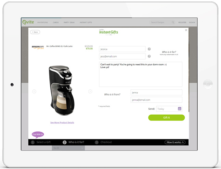The image size is (221, 169).
Task: Click the Back button
Action: [x=35, y=32]
